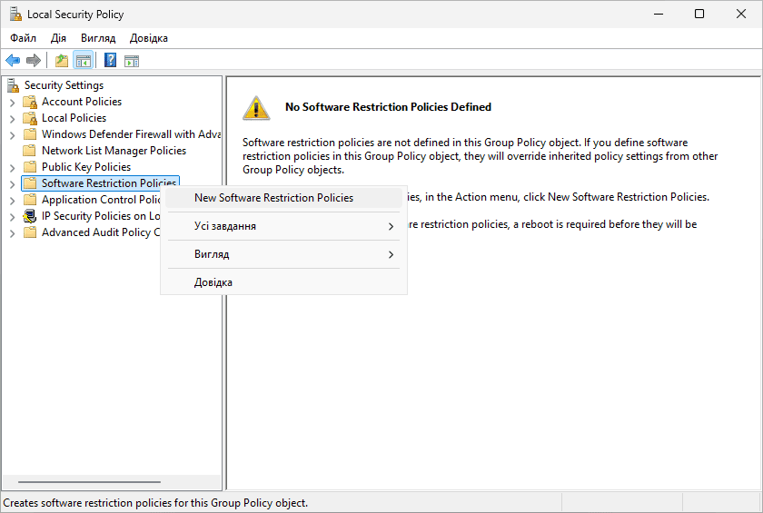Expand the Public Key Policies node
Screen dimensions: 763x513
click(x=12, y=167)
